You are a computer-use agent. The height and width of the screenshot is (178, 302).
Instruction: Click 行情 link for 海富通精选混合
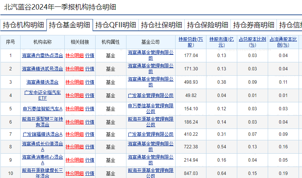click(89, 82)
